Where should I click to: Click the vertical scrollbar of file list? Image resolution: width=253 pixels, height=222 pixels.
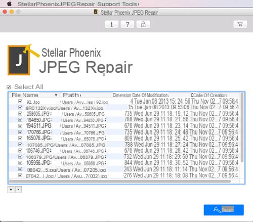coord(242,127)
